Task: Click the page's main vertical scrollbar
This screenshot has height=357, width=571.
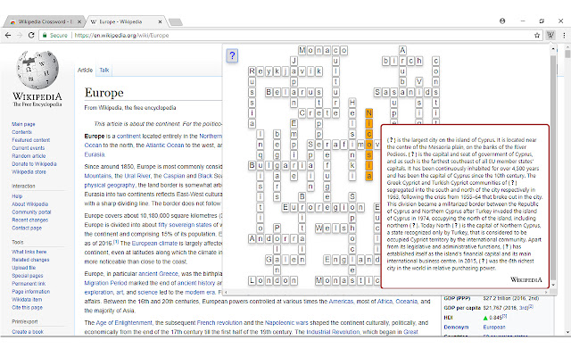Action: tap(567, 189)
